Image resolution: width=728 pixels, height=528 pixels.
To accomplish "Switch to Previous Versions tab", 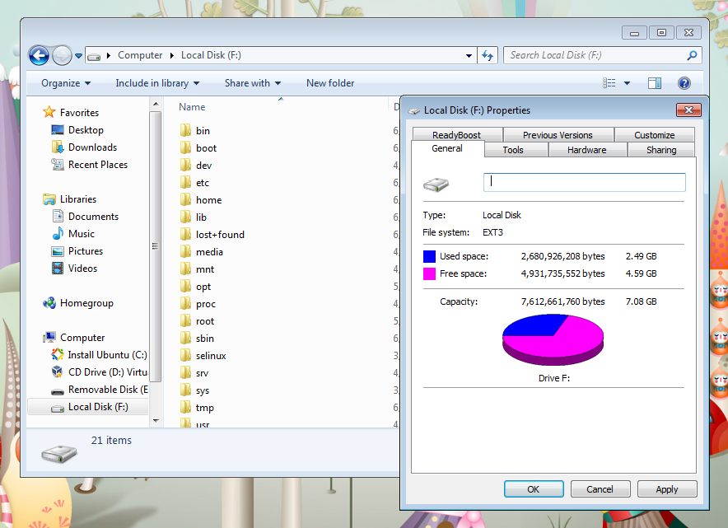I will (x=558, y=134).
